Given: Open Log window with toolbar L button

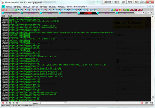Looking at the screenshot, I should pos(54,10).
